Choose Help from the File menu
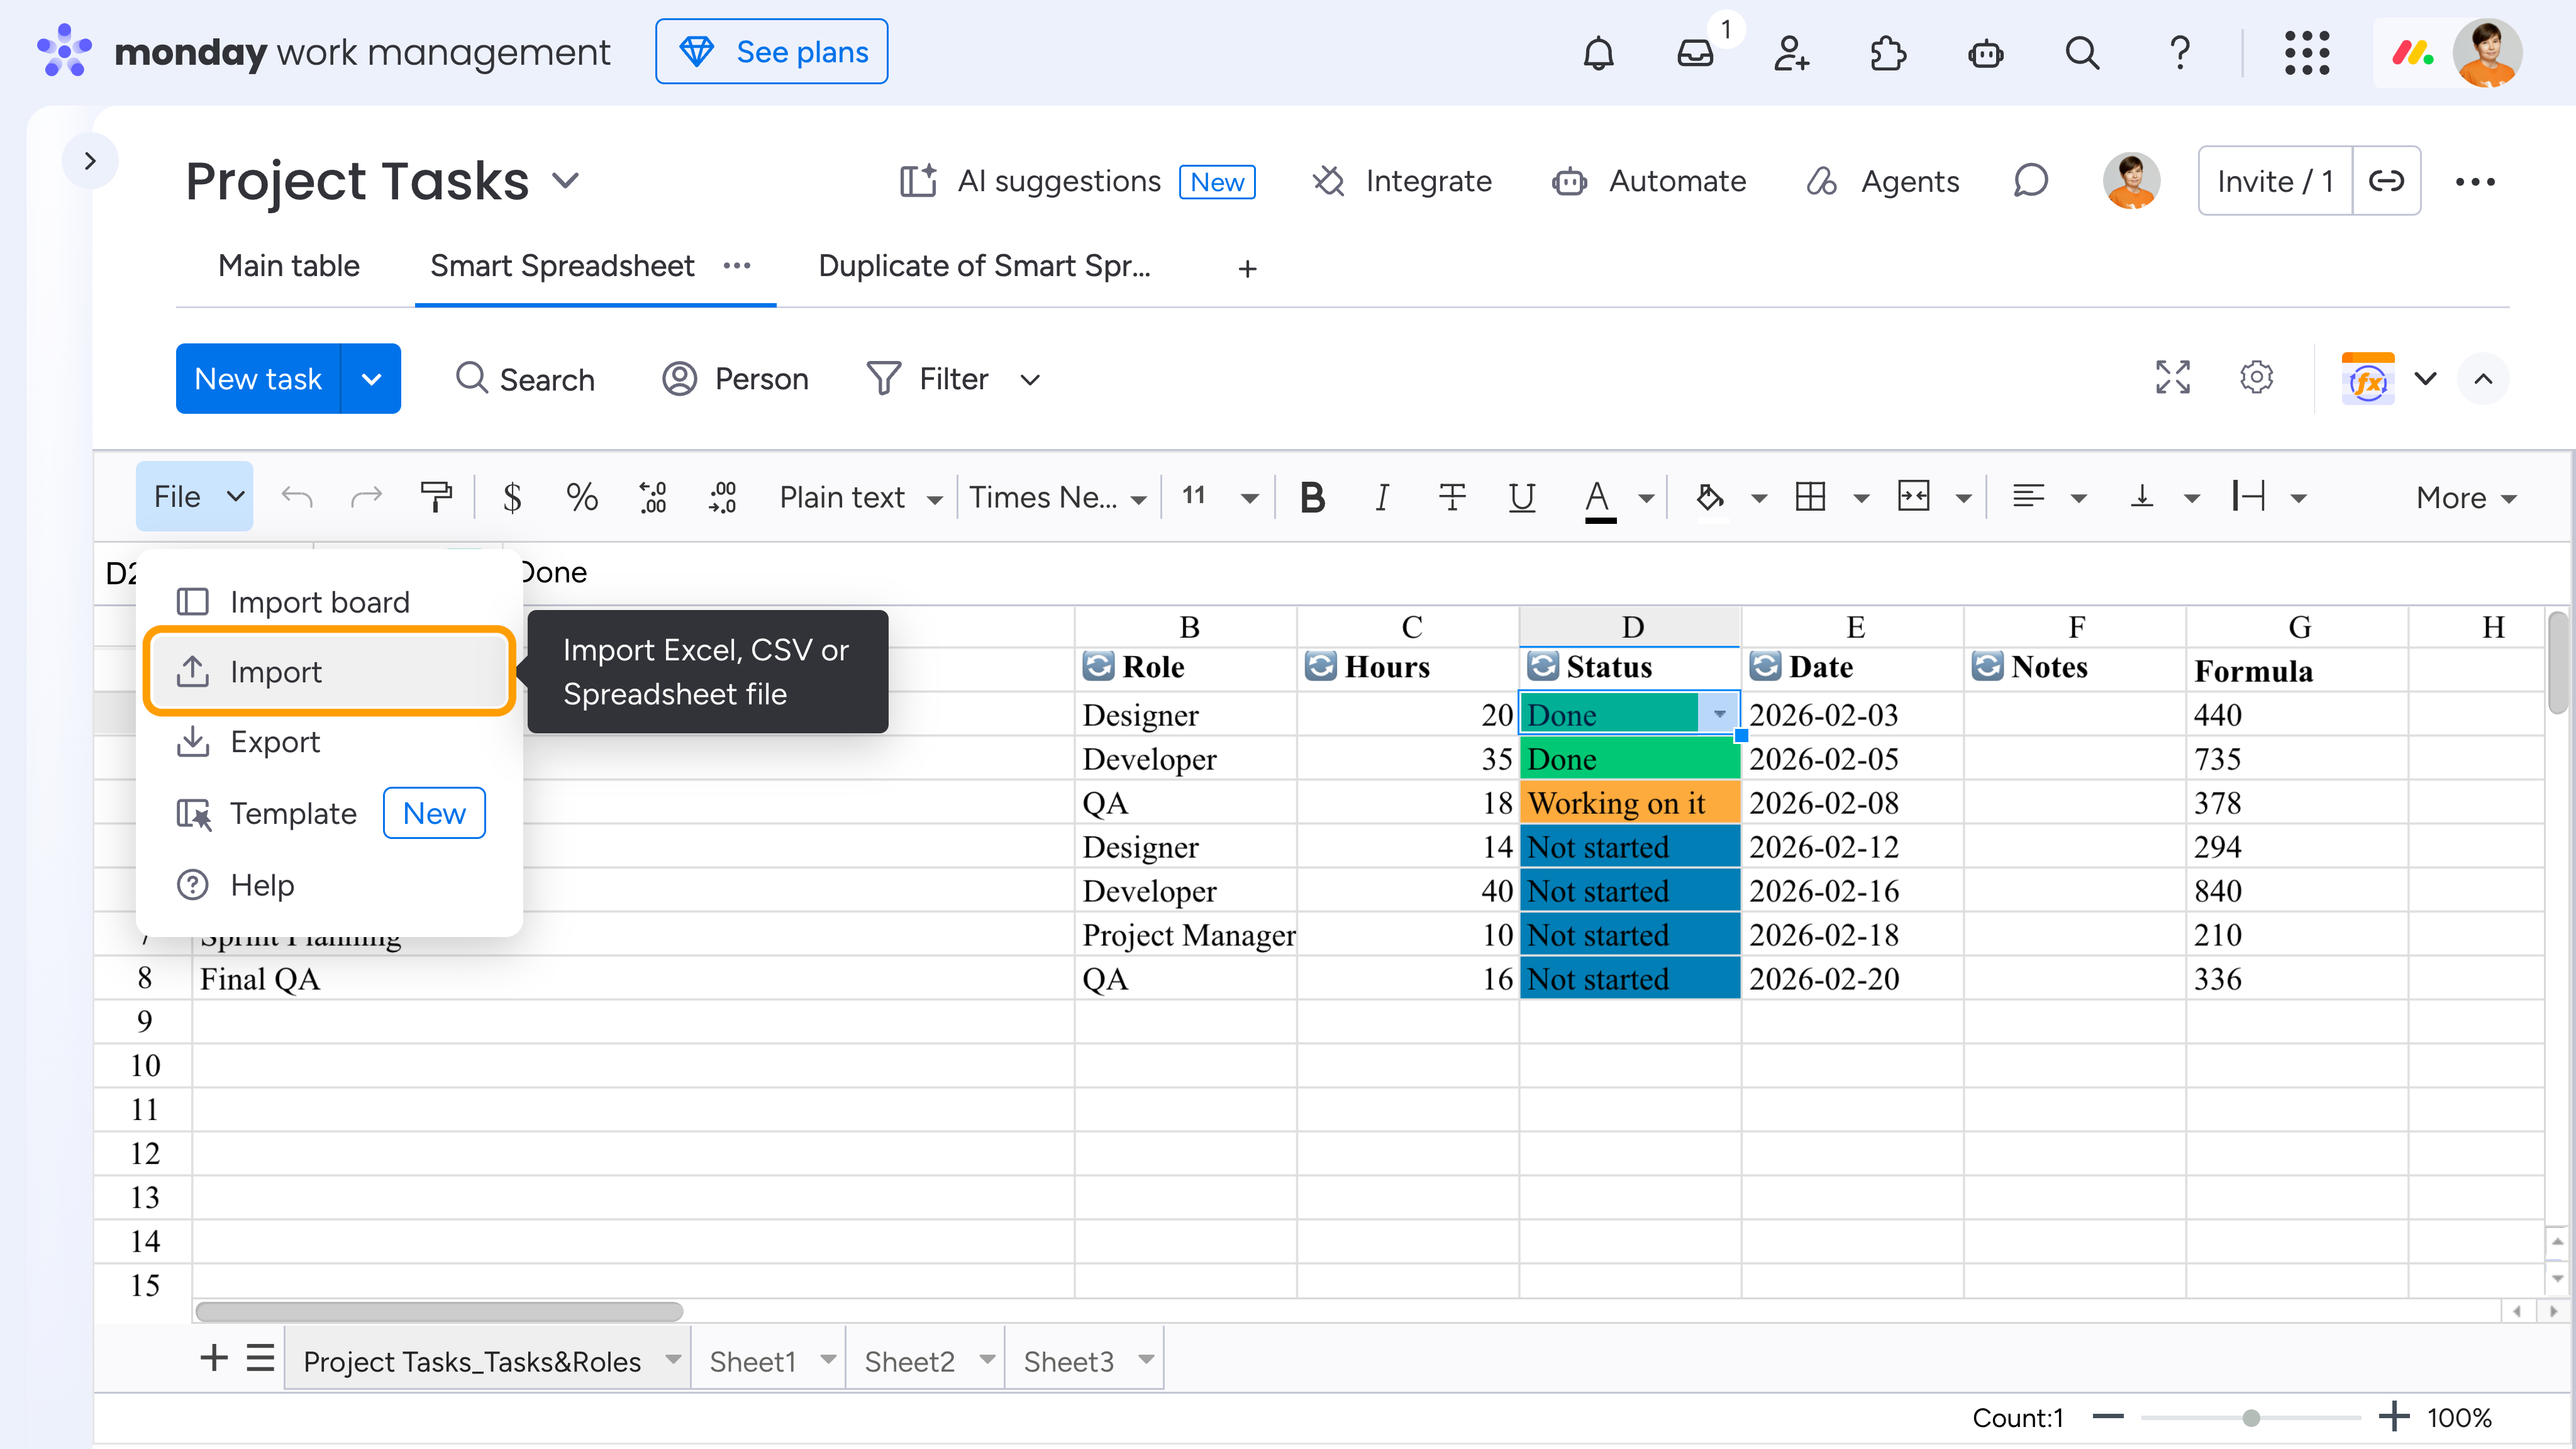Viewport: 2576px width, 1449px height. [328, 885]
